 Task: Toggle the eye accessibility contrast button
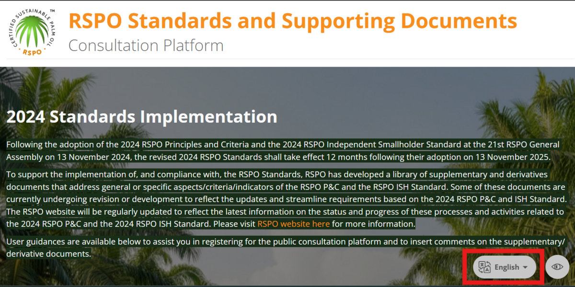click(557, 267)
